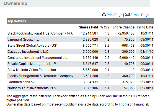Click the Shares Held column header
The image size is (155, 108).
tap(89, 27)
